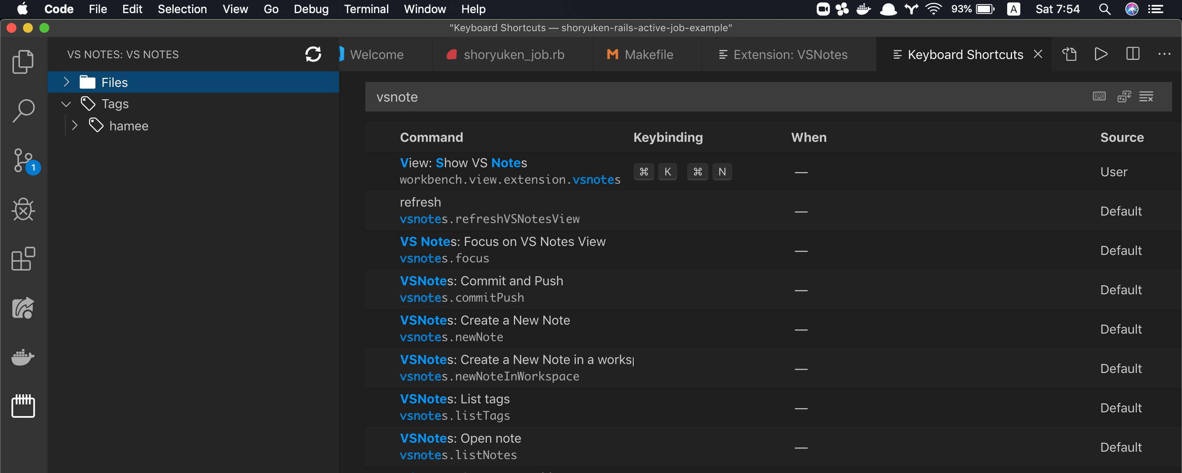The width and height of the screenshot is (1182, 473).
Task: Open keybindings JSON file icon
Action: [1069, 54]
